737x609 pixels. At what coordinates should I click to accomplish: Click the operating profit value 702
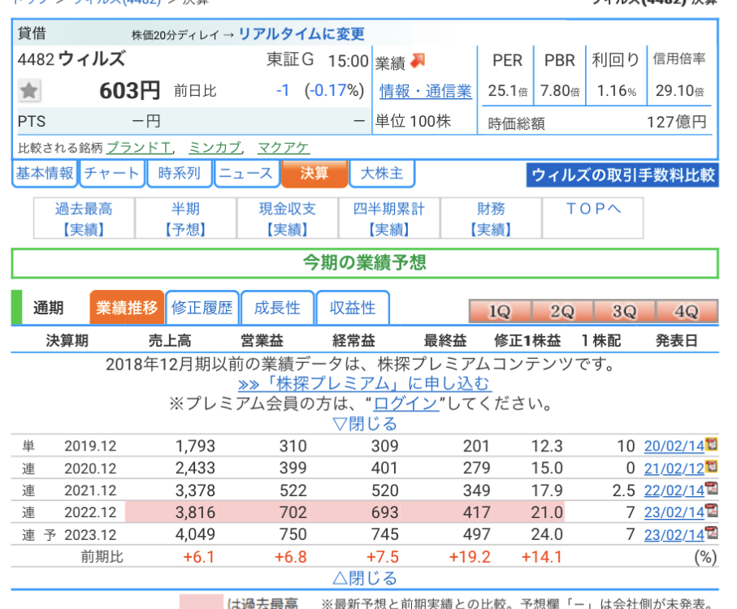(x=293, y=512)
